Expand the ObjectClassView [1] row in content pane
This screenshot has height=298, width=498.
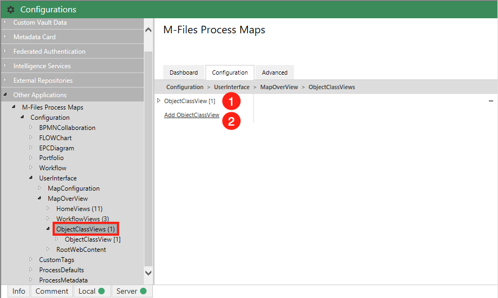click(159, 101)
